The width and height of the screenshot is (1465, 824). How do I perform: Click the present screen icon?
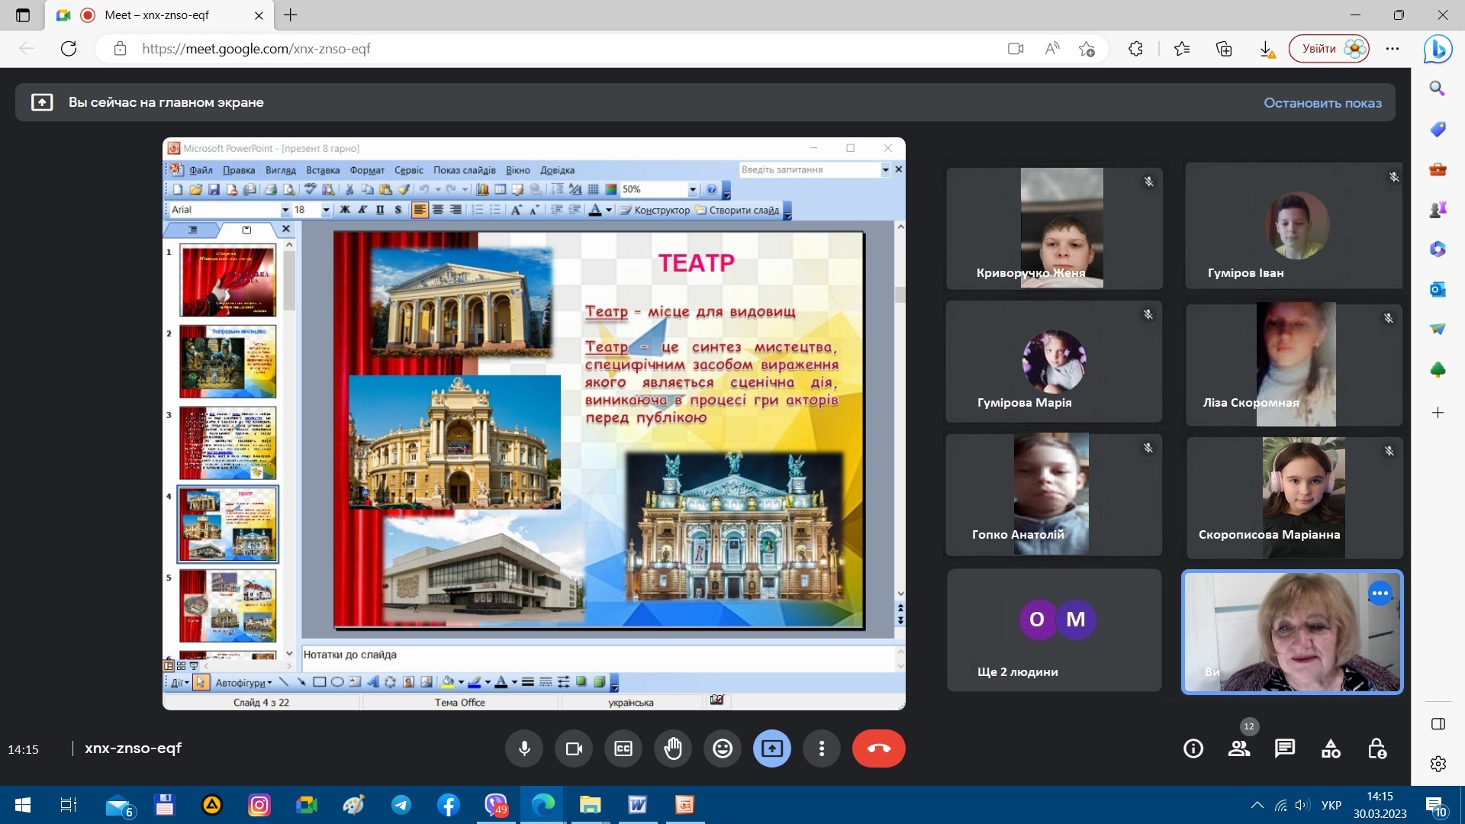coord(772,748)
